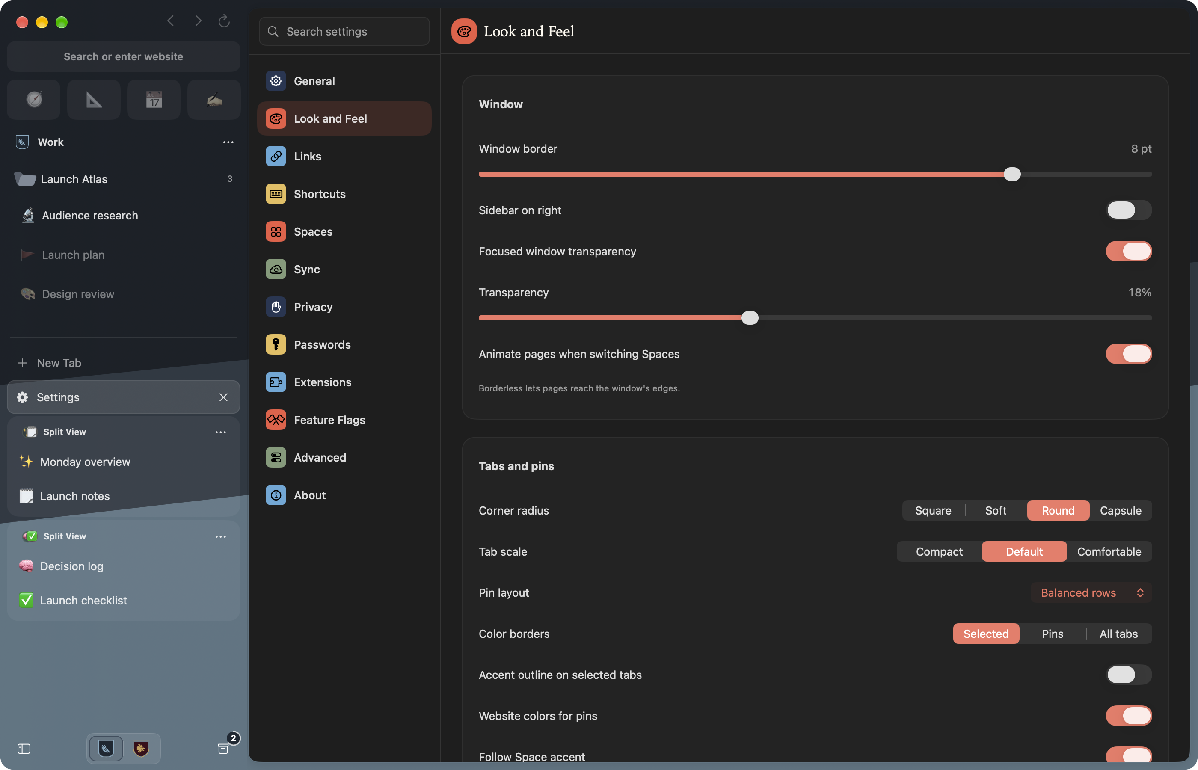Select Round corner radius option

click(x=1058, y=510)
